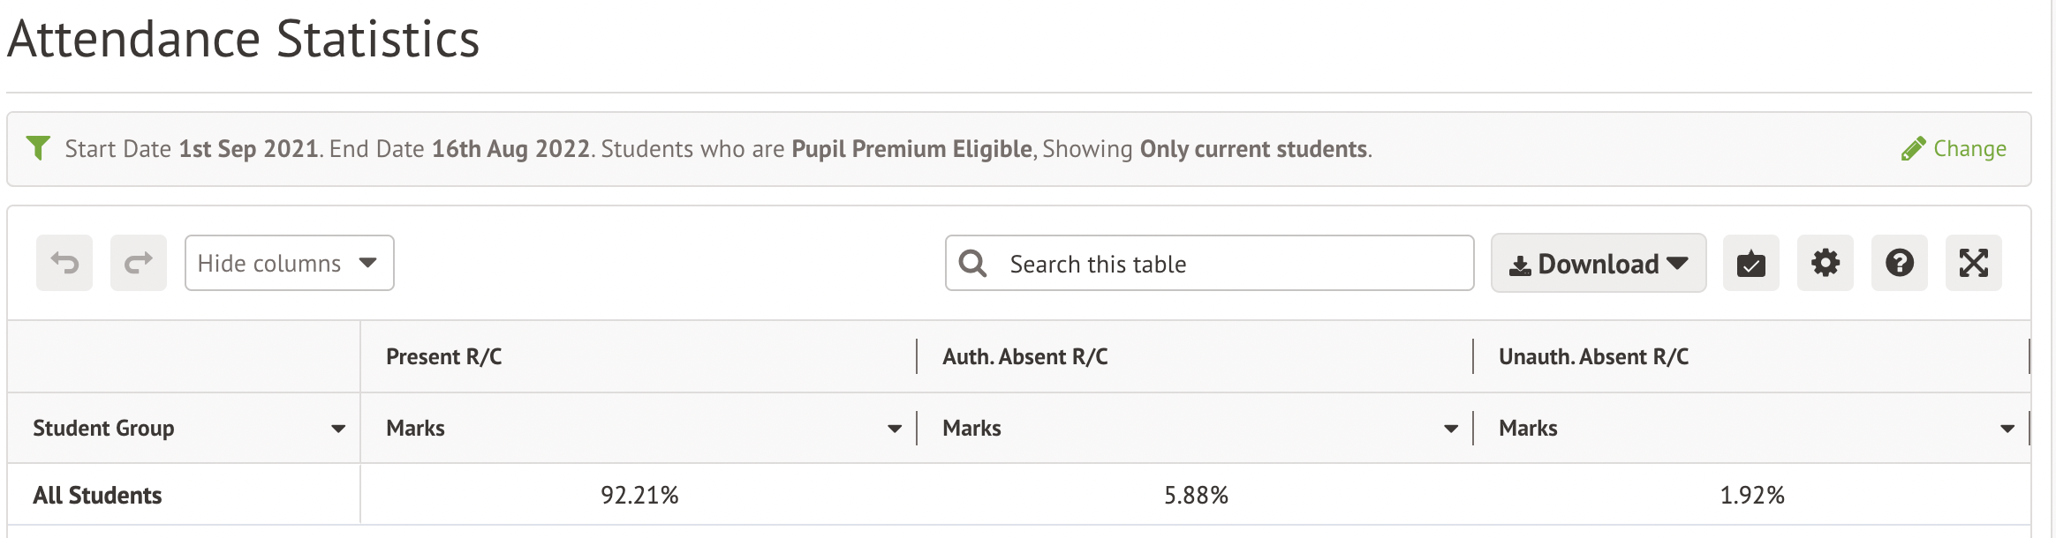Screen dimensions: 2056x538
Task: Click the green filter funnel icon
Action: tap(38, 148)
